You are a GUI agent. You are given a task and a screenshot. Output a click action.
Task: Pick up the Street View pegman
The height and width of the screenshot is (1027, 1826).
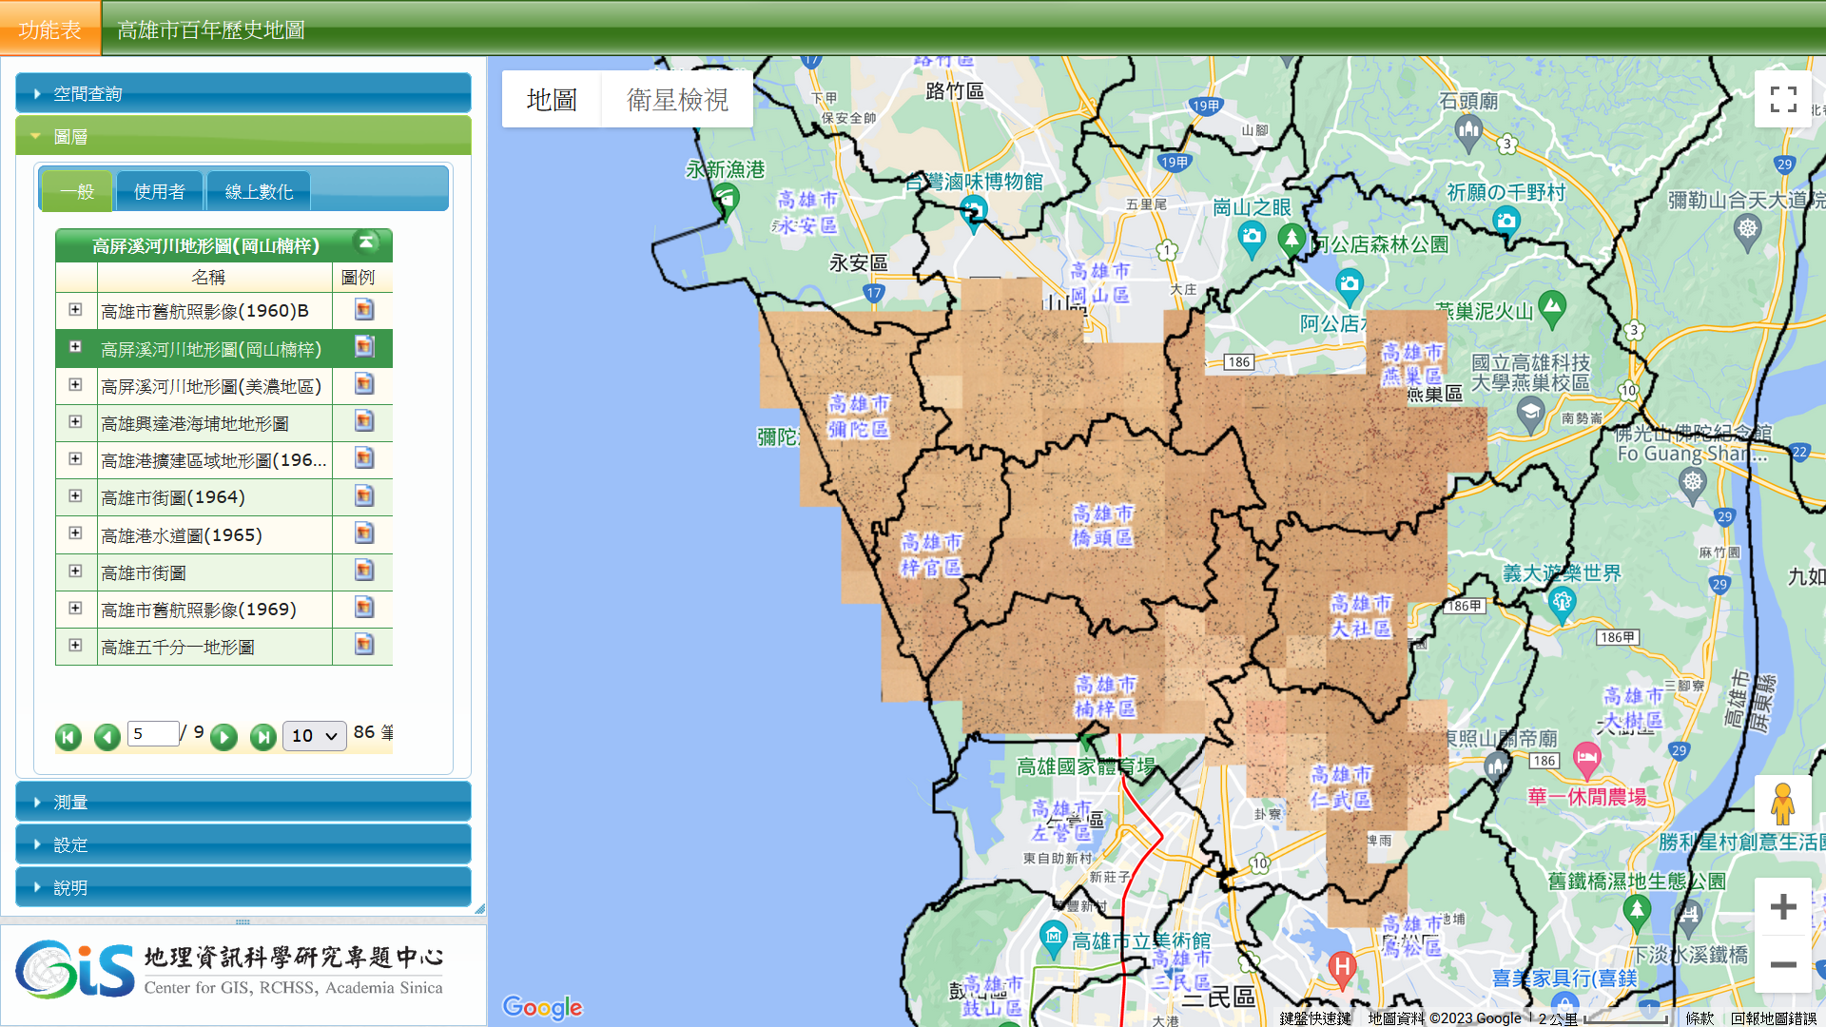point(1782,805)
